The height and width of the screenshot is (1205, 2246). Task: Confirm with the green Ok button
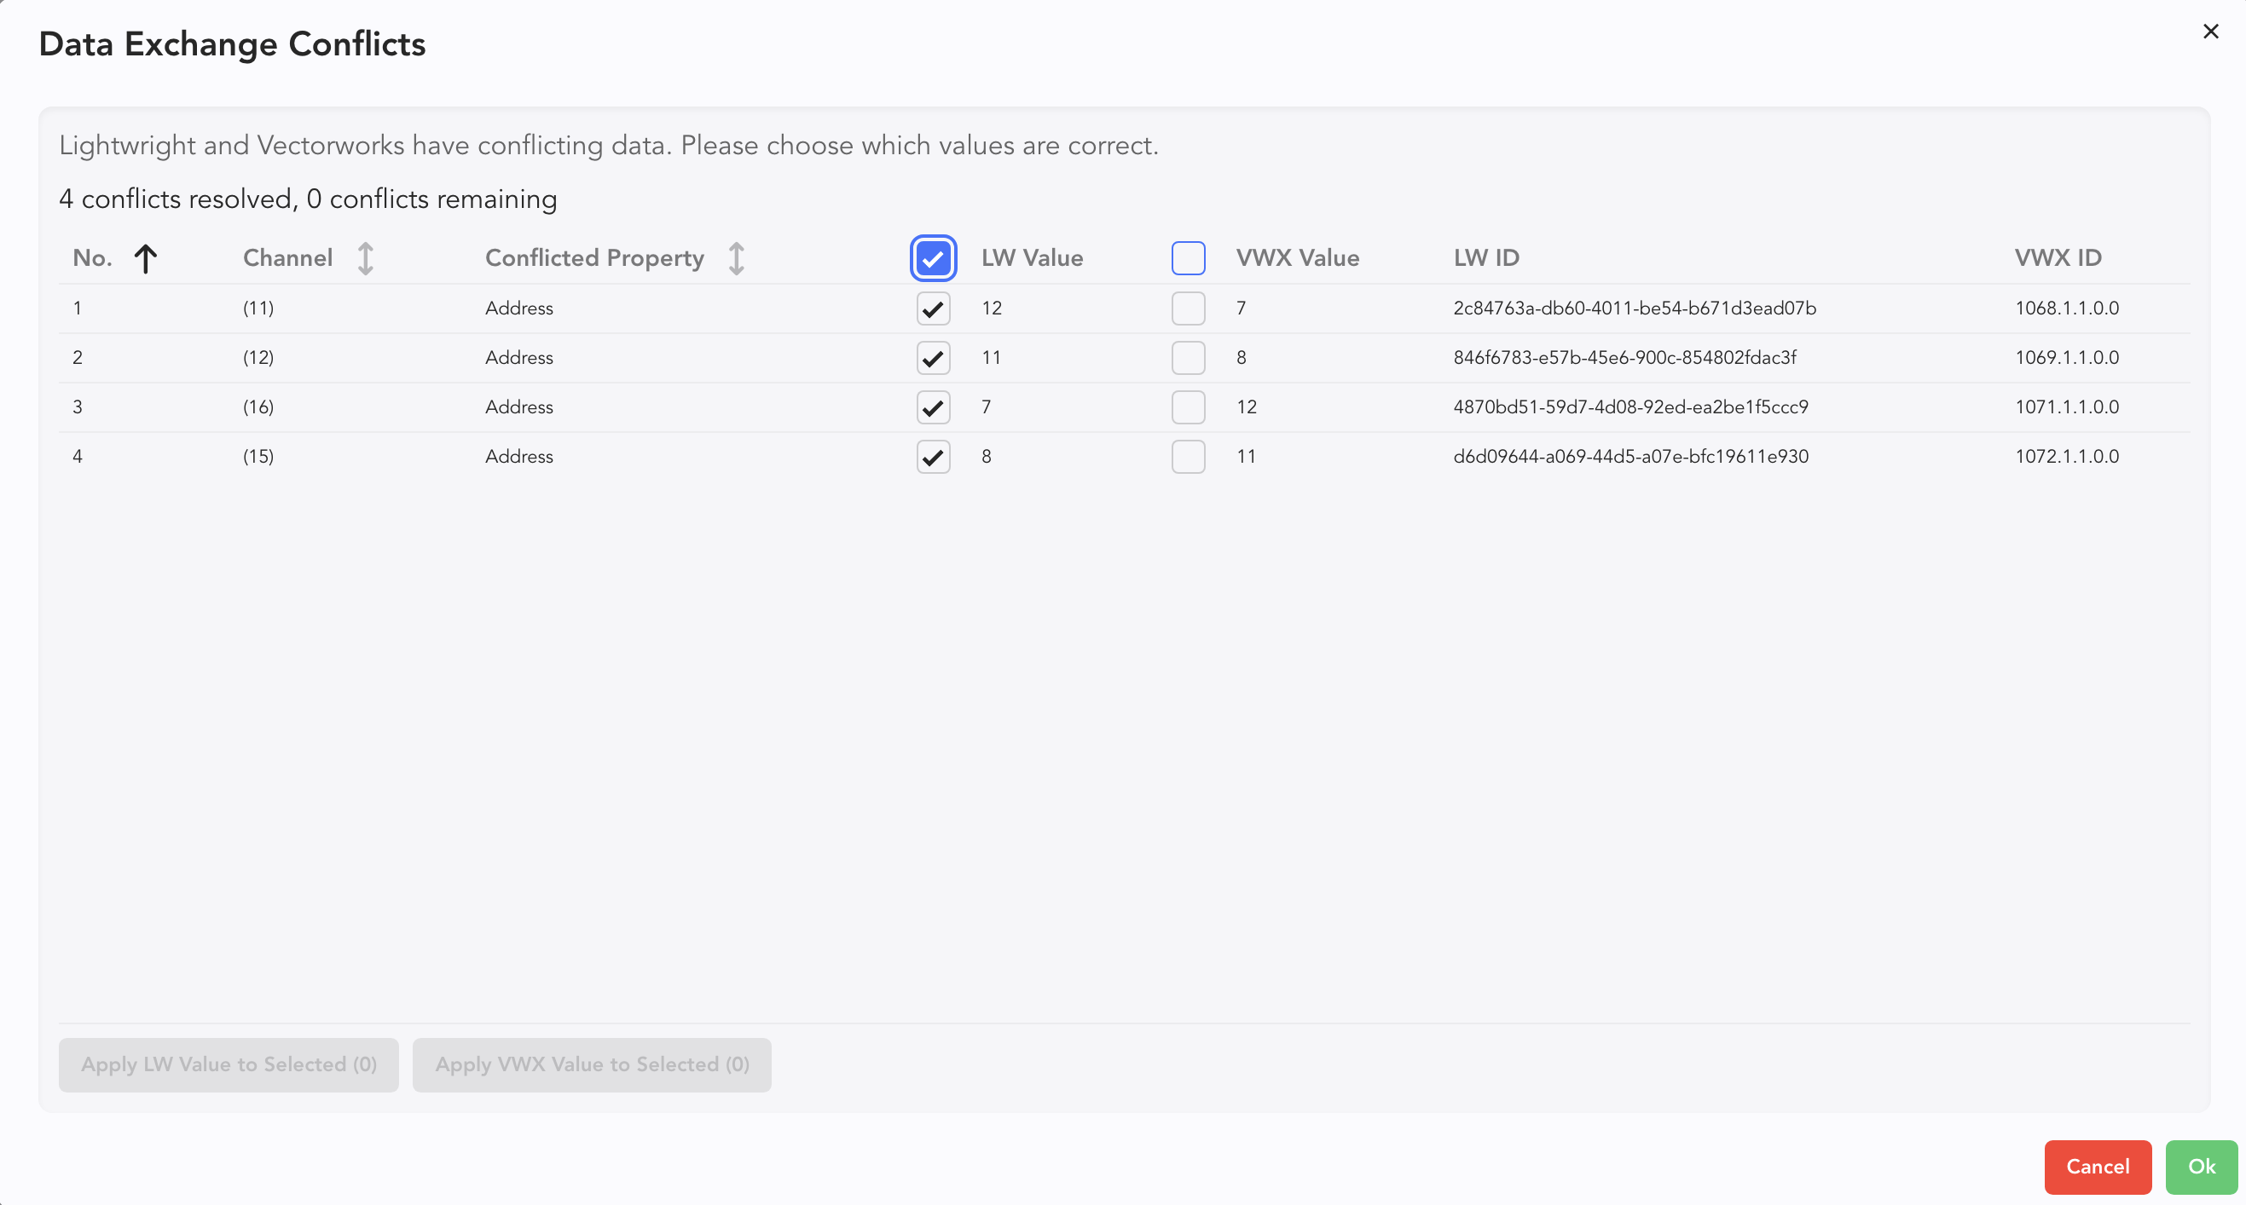[x=2201, y=1166]
